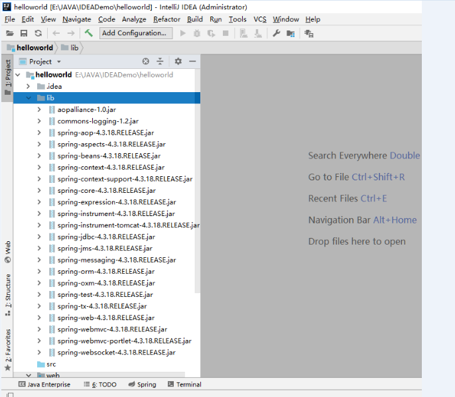This screenshot has height=397, width=455.
Task: Click the Stop square icon
Action: pos(226,33)
